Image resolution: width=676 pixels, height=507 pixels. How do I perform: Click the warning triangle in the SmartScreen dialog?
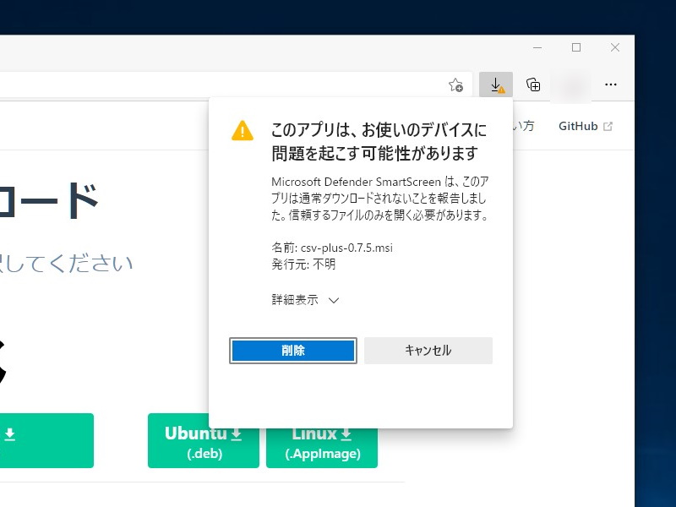click(242, 130)
